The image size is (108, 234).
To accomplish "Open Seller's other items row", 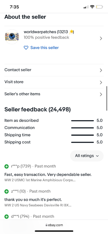I will 54,94.
